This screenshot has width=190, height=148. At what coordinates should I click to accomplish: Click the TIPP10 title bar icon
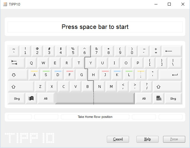point(5,4)
